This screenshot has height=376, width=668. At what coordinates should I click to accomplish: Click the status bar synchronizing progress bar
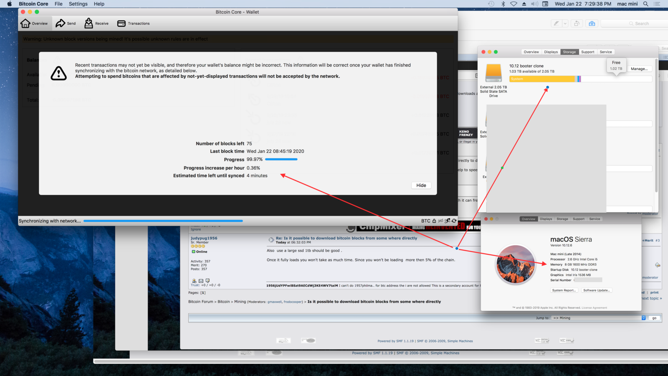tap(163, 221)
